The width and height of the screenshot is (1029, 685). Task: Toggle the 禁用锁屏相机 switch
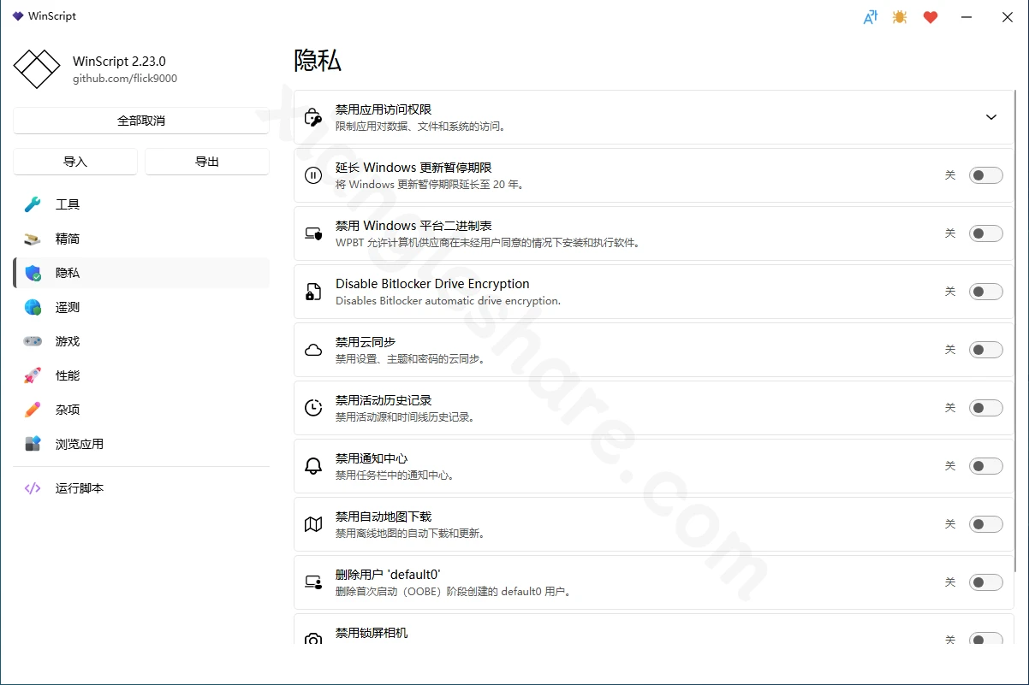point(985,639)
